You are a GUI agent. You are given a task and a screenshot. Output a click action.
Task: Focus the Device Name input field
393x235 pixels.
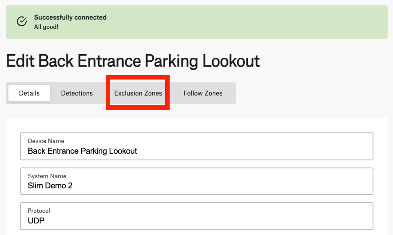pos(197,147)
